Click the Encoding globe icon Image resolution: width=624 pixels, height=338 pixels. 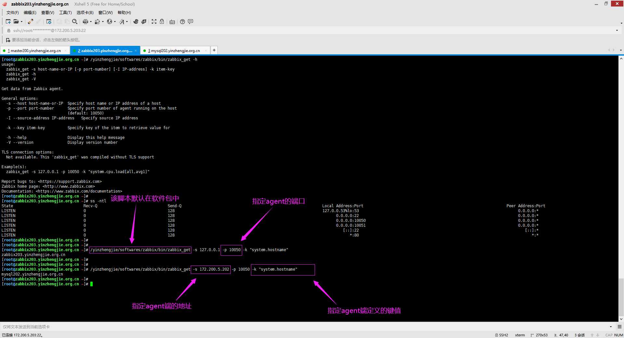click(110, 21)
